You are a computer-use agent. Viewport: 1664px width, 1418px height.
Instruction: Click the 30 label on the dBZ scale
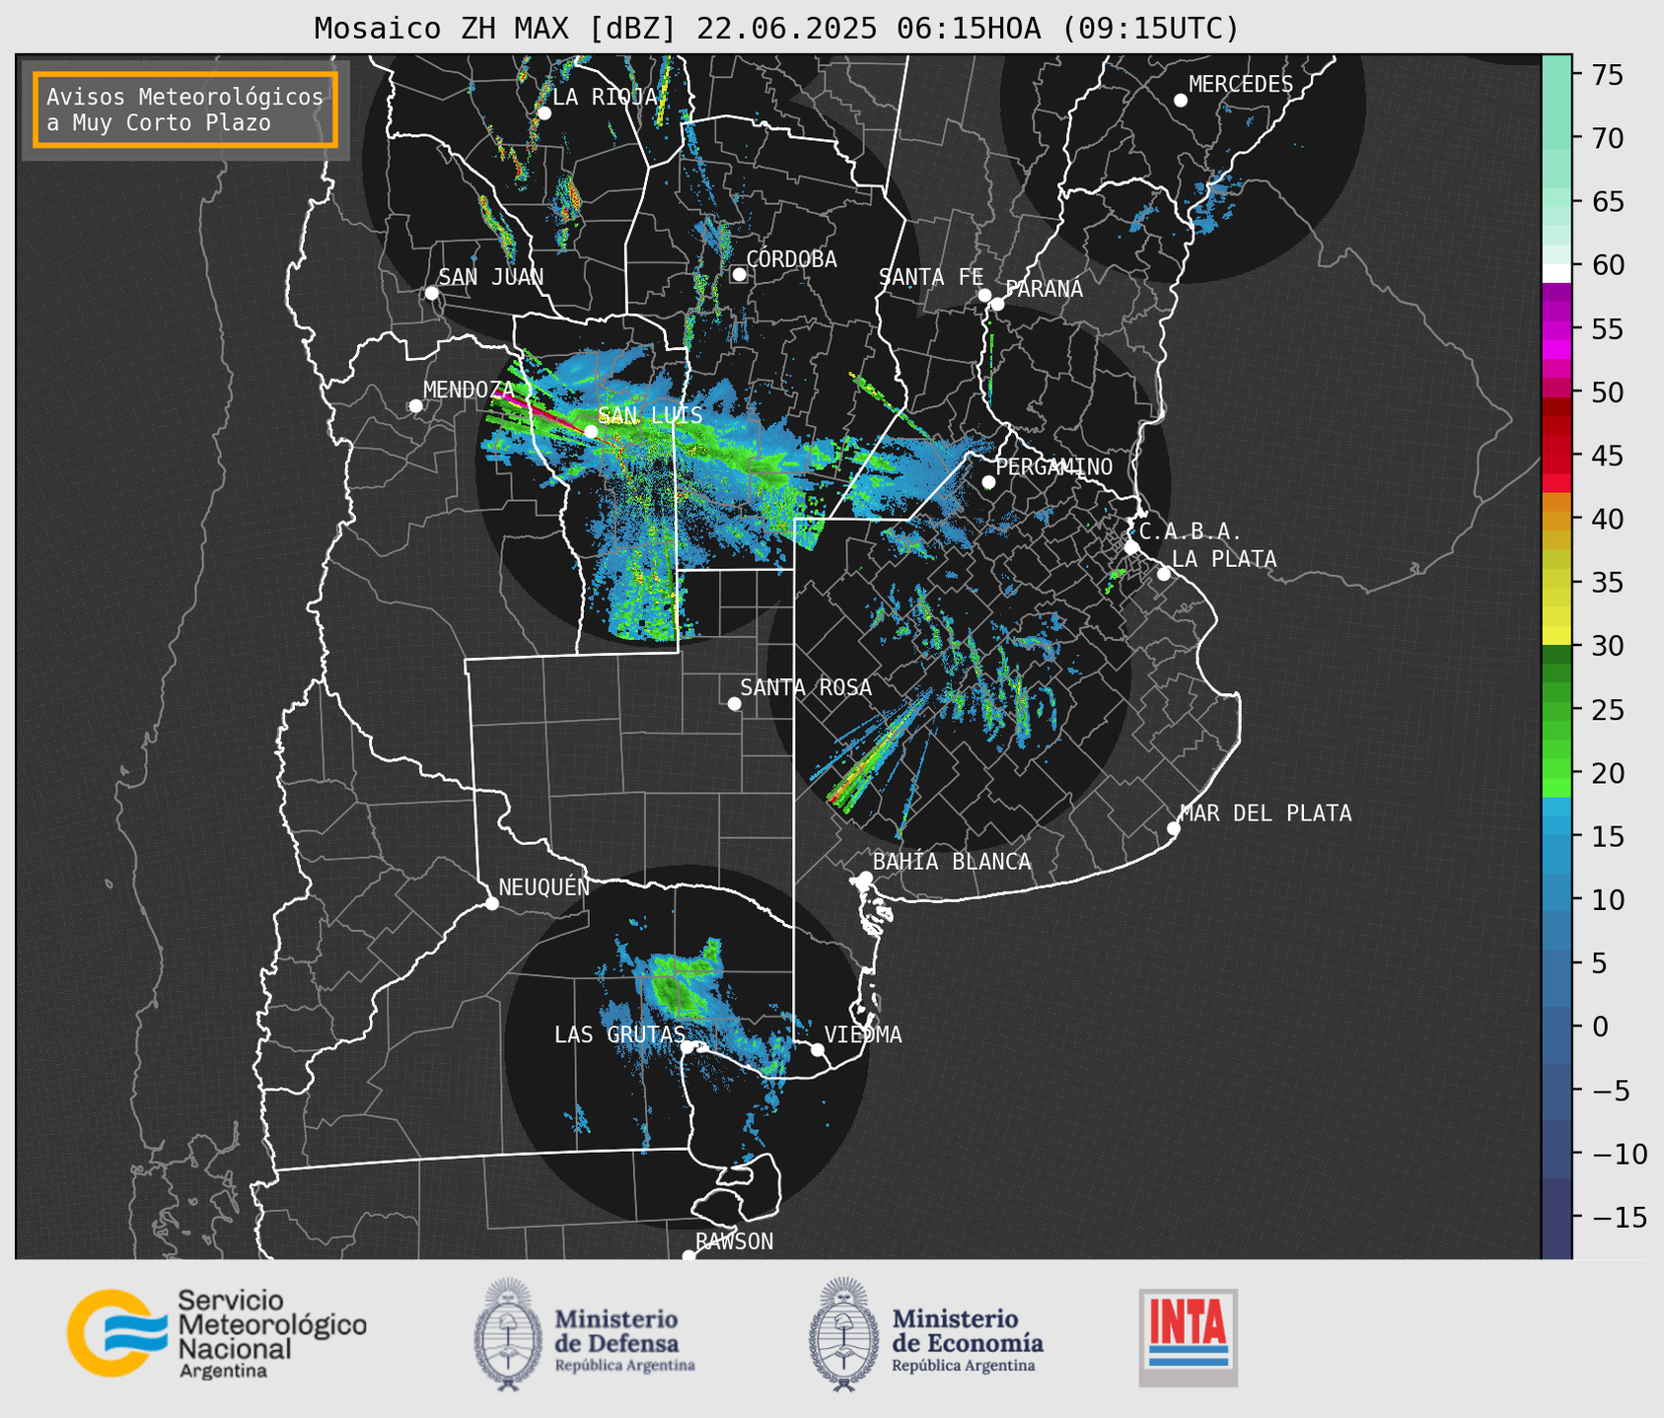(1608, 646)
